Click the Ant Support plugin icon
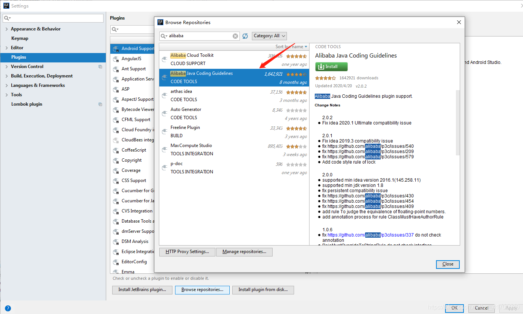Screen dimensions: 523x314 (116, 69)
